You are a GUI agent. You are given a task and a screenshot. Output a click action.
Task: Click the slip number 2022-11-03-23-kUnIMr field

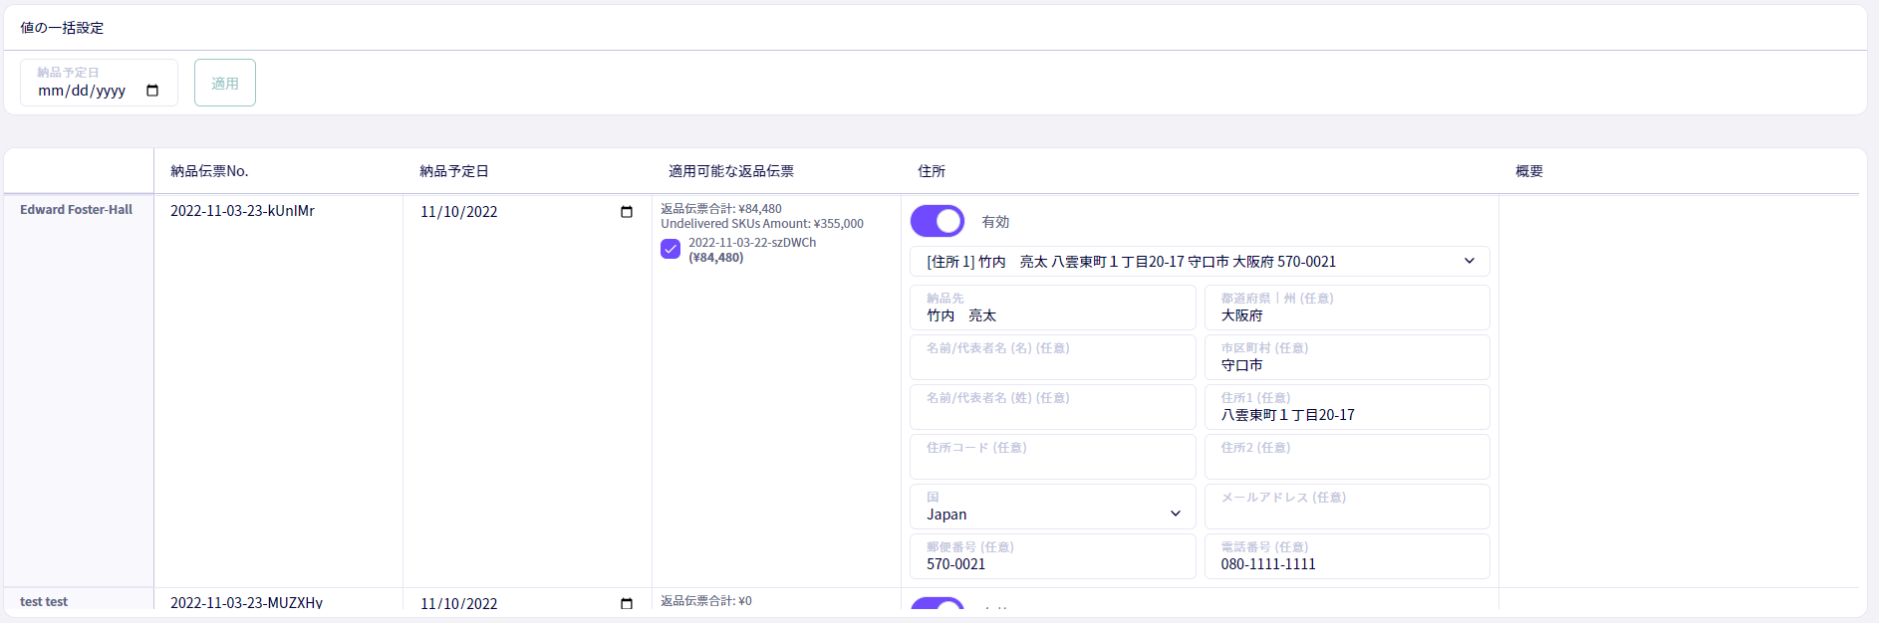242,211
